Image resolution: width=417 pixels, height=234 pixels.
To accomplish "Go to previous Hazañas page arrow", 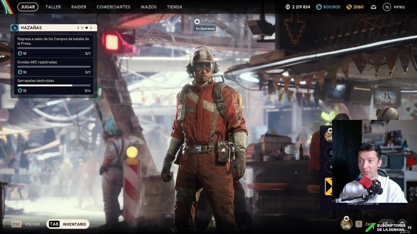I will coord(78,28).
